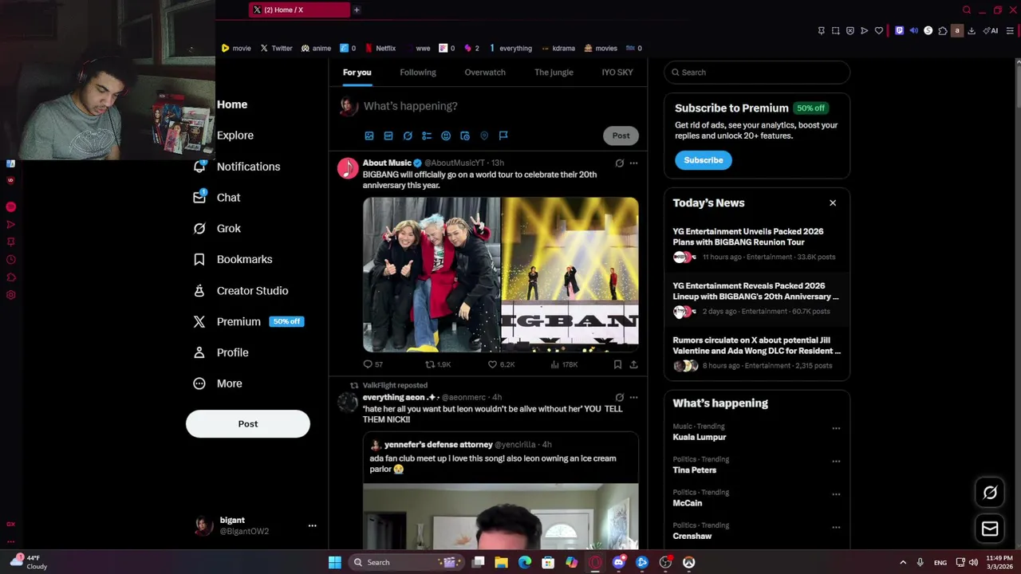Image resolution: width=1021 pixels, height=574 pixels.
Task: Open Windows Start menu
Action: [x=335, y=562]
